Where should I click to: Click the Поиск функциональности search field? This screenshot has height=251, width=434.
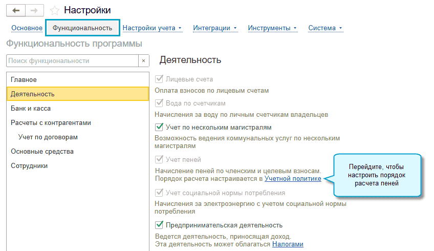click(72, 60)
